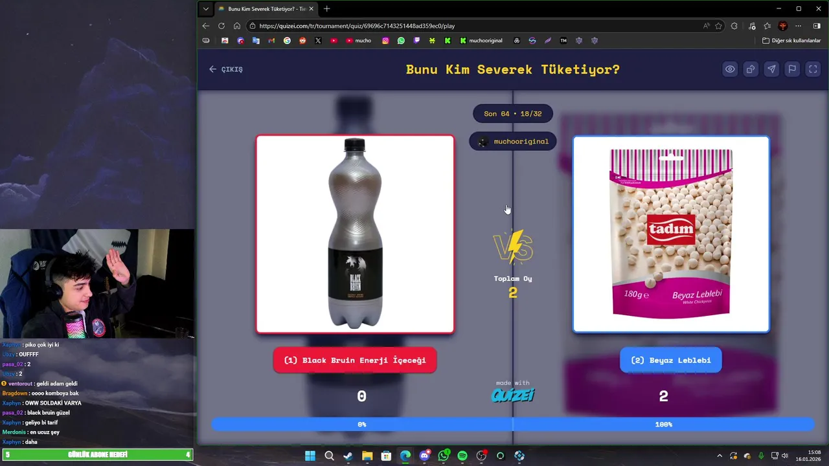
Task: Open the WhatsApp bookmark
Action: coord(401,41)
